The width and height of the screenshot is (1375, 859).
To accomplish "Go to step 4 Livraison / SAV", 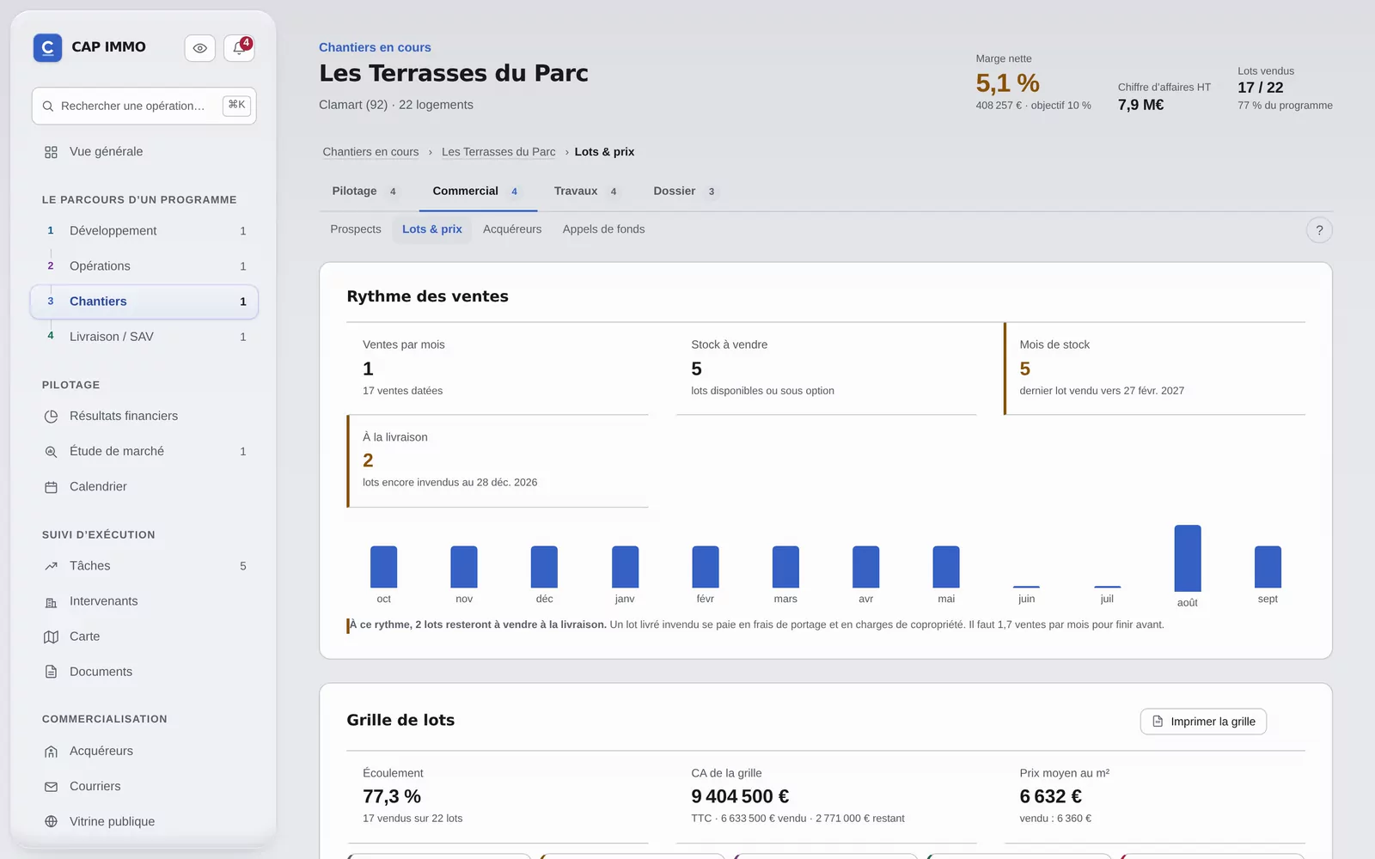I will point(144,337).
